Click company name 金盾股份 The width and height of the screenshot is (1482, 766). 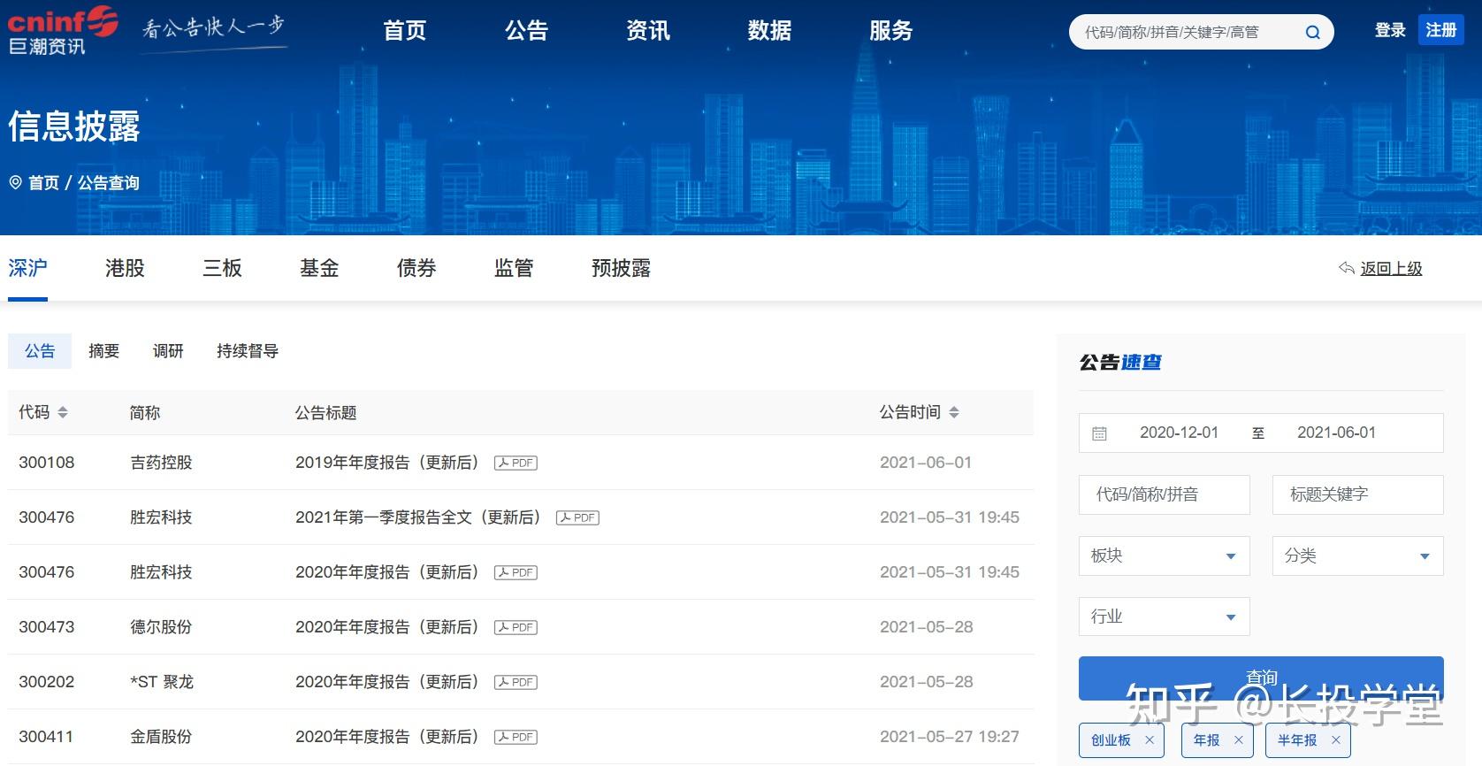(x=161, y=737)
